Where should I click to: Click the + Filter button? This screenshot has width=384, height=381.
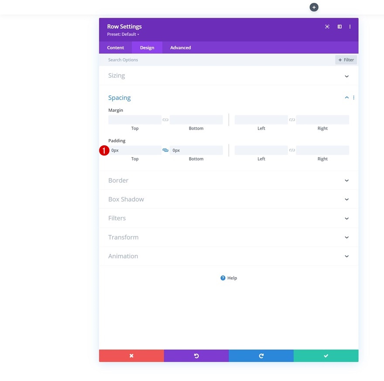pyautogui.click(x=346, y=60)
